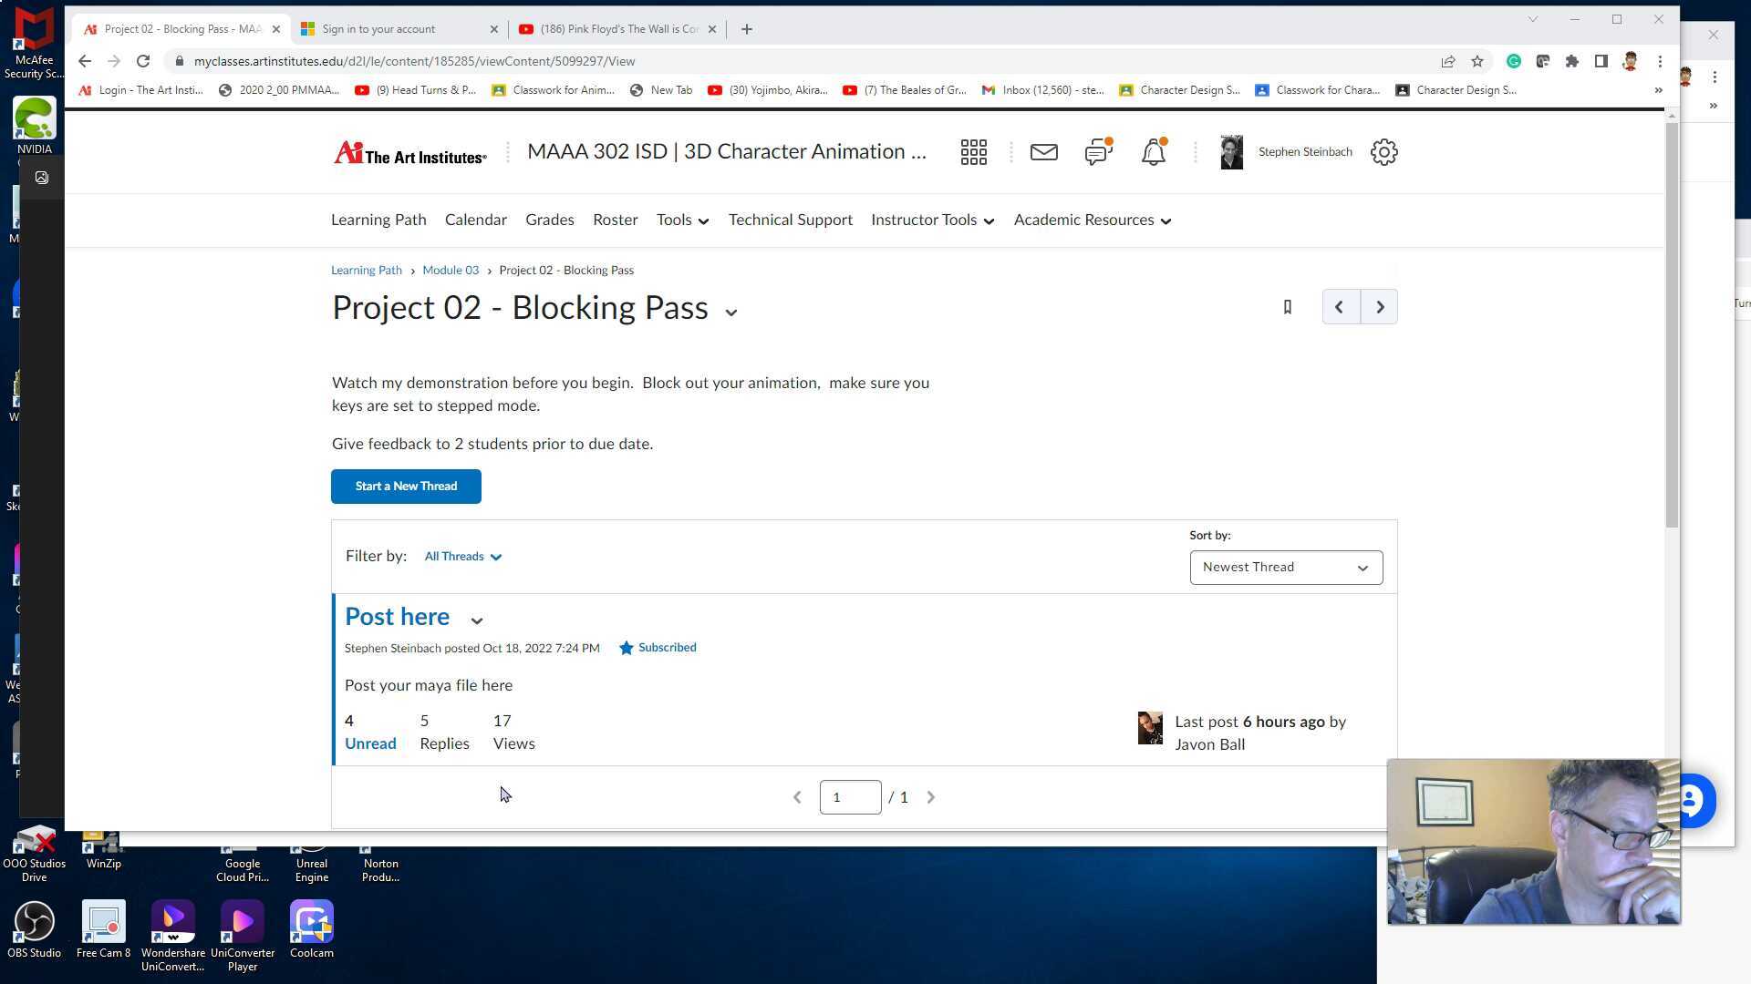Screen dimensions: 1751x984
Task: Open Module 03 from the breadcrumb
Action: [451, 270]
